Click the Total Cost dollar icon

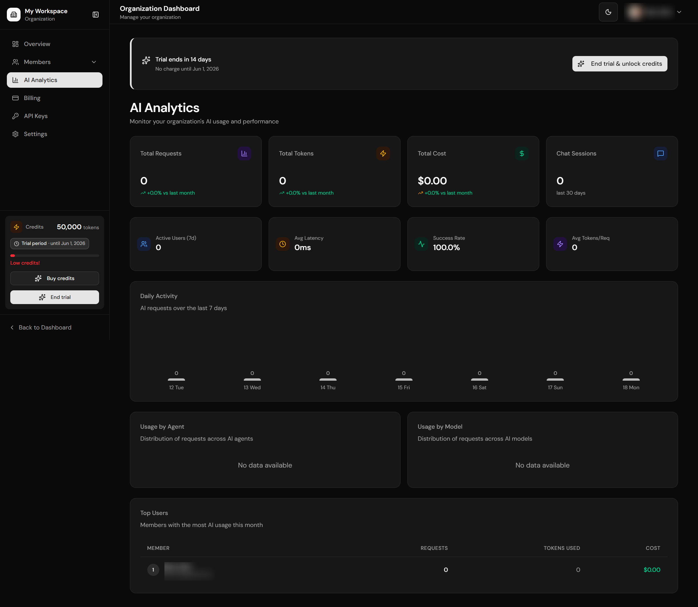[x=521, y=153]
